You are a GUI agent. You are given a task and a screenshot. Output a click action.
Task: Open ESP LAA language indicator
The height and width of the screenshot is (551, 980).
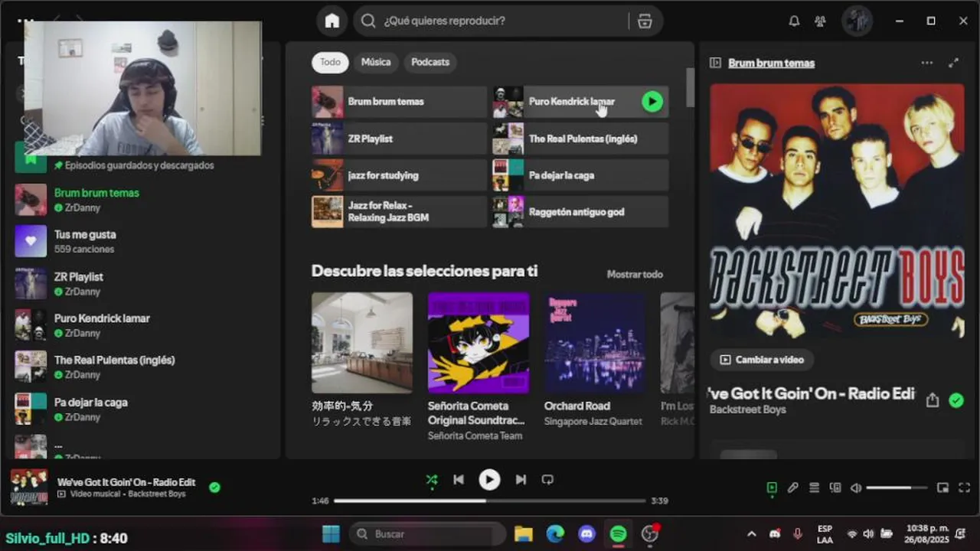(825, 533)
